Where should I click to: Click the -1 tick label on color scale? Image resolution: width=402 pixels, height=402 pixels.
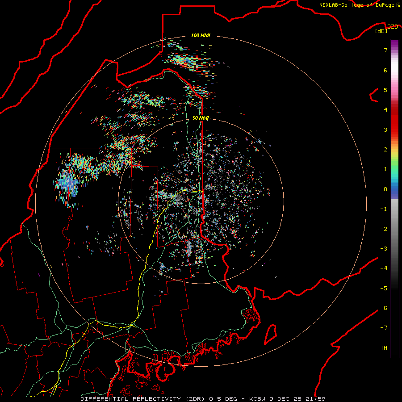(384, 209)
